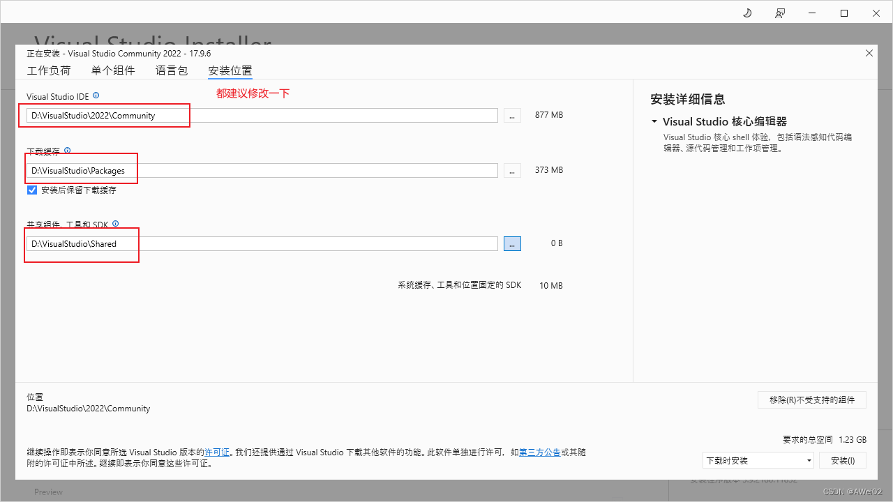Click the D:\VisualStudio\Packages path field
893x502 pixels.
pyautogui.click(x=262, y=170)
